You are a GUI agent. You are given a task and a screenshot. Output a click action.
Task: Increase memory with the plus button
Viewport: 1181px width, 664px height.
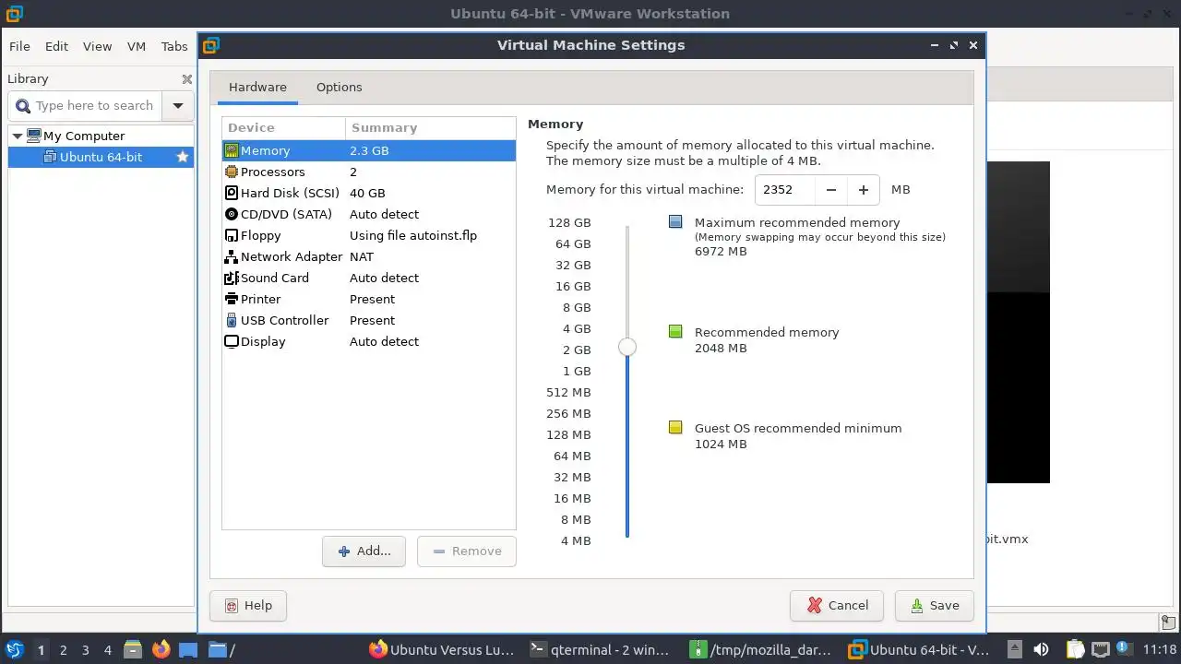[864, 190]
